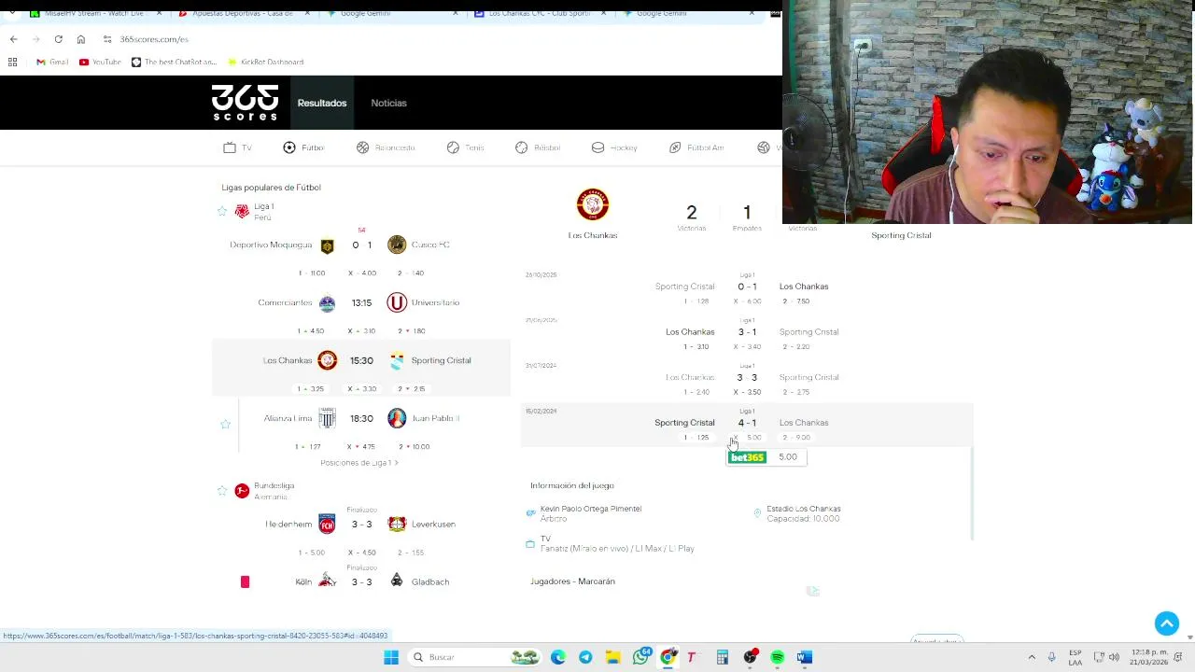Choose the Baloncesto sport icon

pos(362,147)
